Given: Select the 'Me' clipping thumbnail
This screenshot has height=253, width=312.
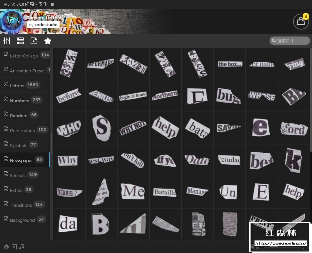Looking at the screenshot, I should 133,192.
